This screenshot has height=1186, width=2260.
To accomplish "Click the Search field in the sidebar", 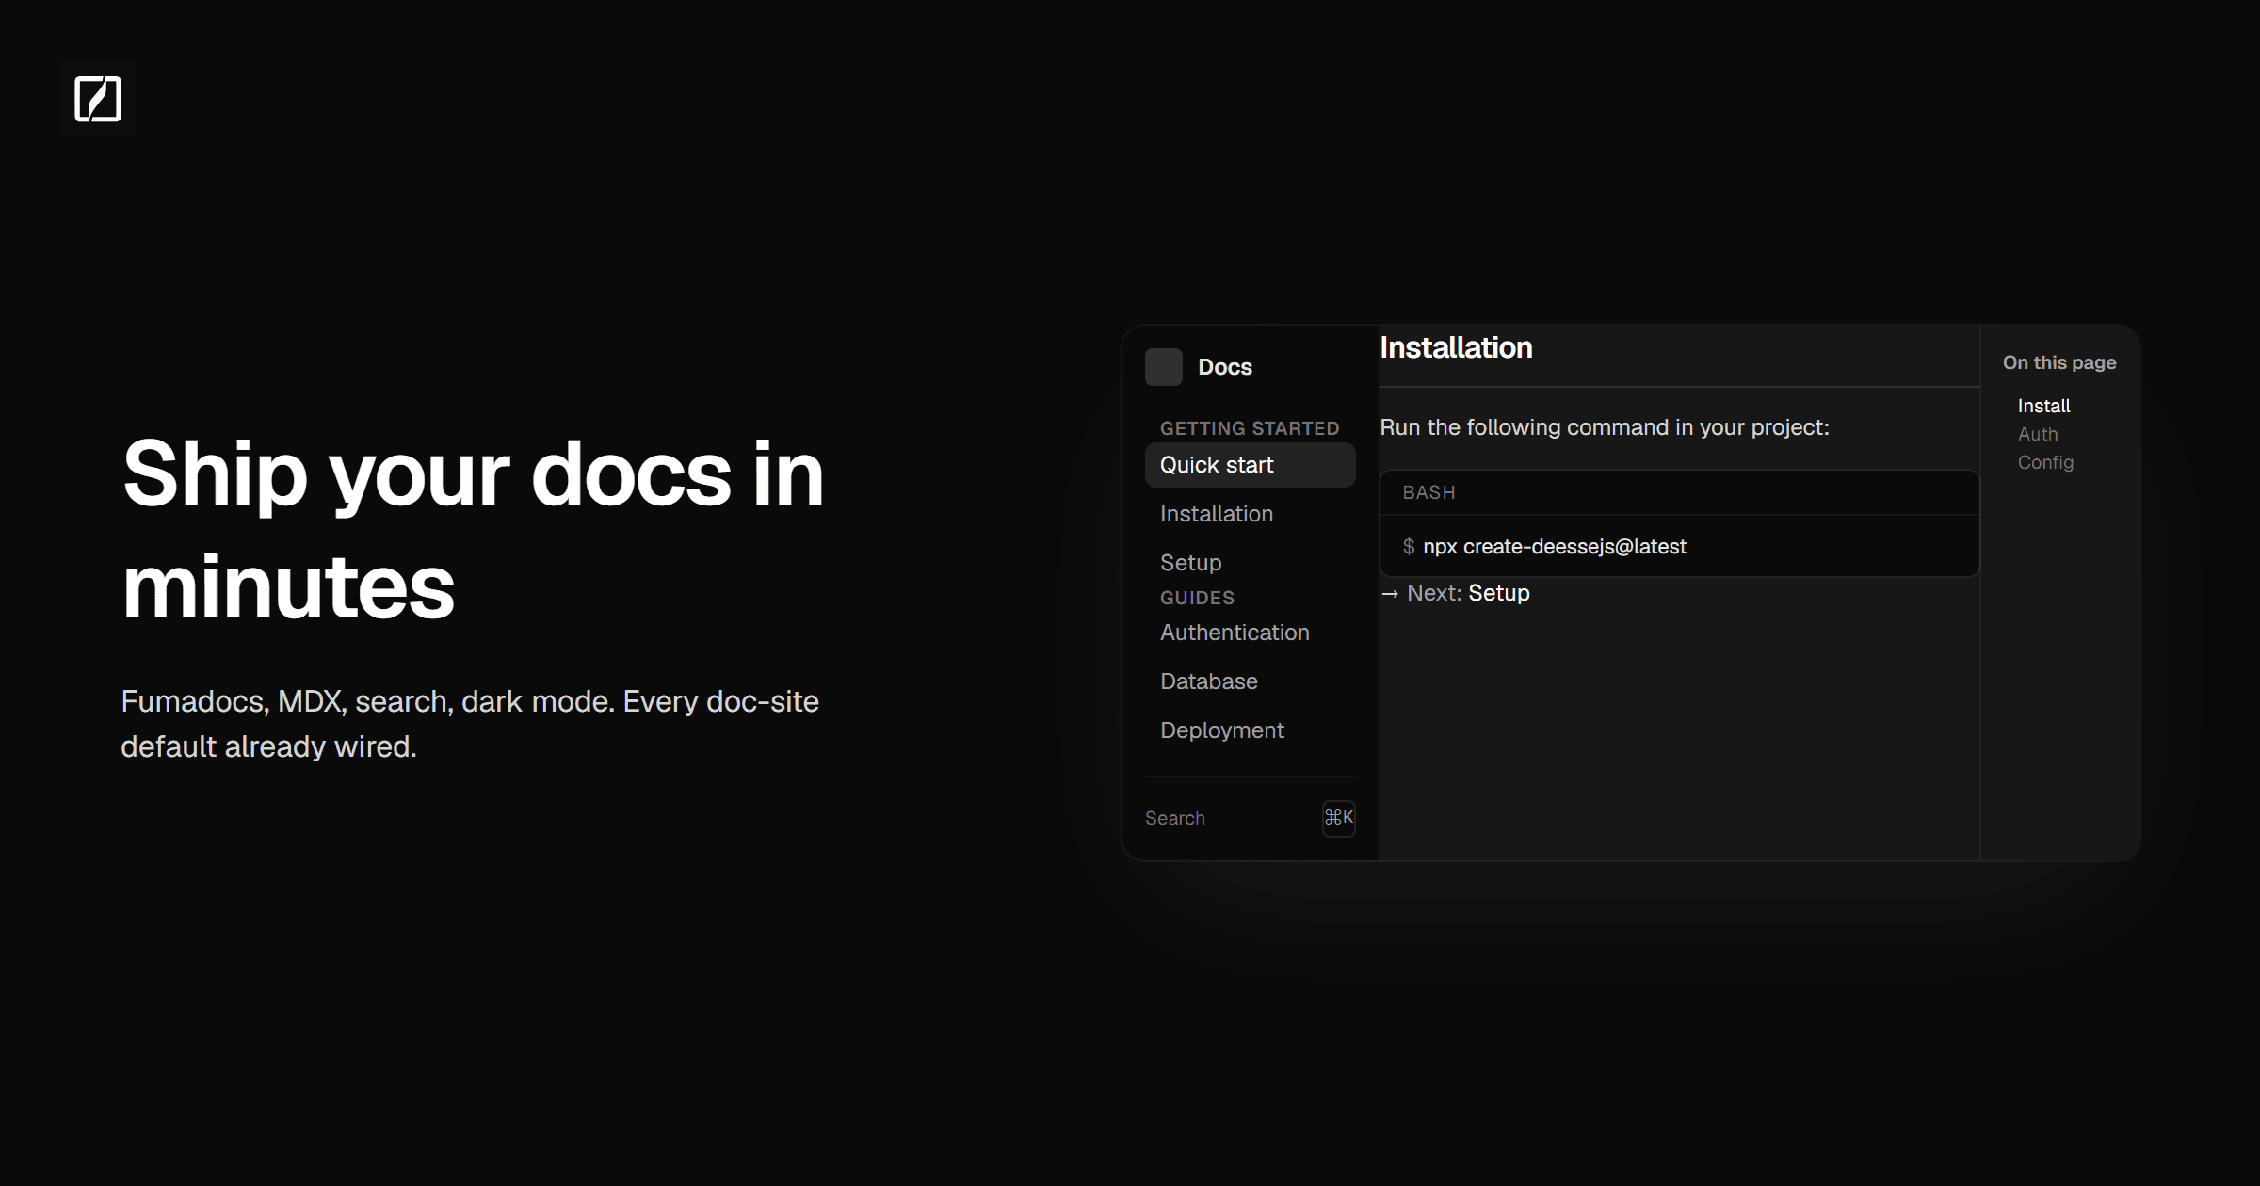I will tap(1251, 818).
